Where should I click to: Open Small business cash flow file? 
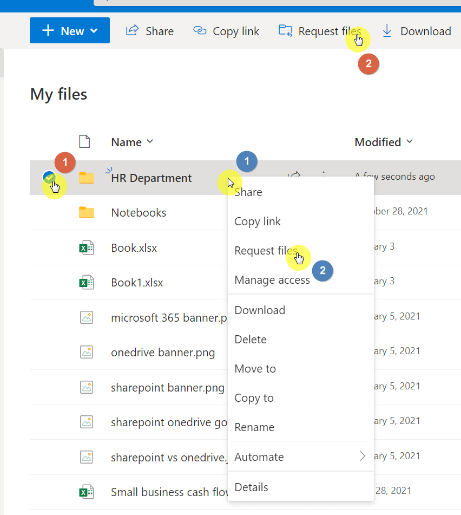coord(170,492)
